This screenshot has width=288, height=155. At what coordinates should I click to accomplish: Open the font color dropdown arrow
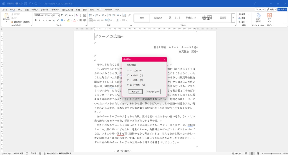pyautogui.click(x=77, y=20)
